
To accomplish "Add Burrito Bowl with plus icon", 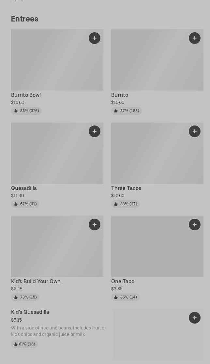I will [x=95, y=38].
